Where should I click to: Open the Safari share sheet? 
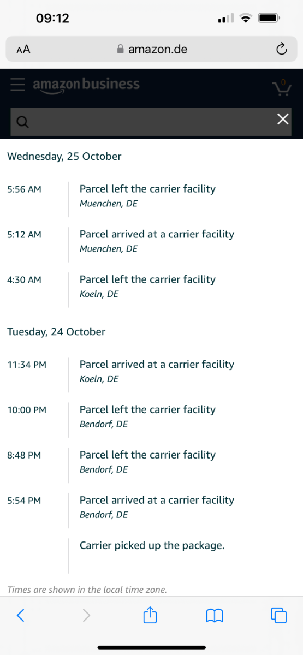[x=150, y=615]
